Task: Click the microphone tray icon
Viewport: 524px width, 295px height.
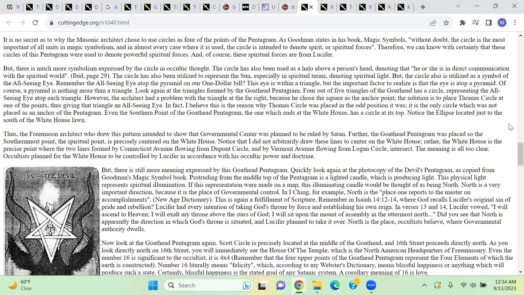Action: click(x=450, y=285)
